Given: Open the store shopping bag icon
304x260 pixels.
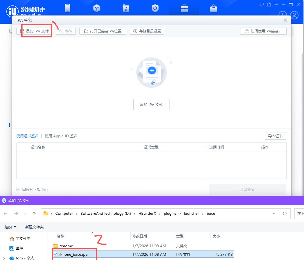Looking at the screenshot, I should click(213, 8).
